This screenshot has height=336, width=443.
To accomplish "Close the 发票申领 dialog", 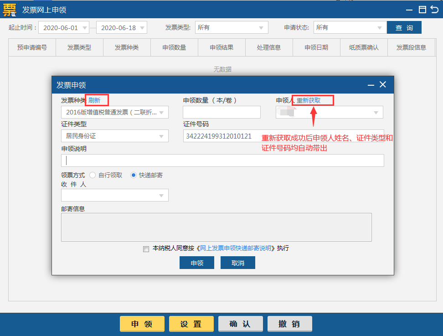I will pos(383,84).
